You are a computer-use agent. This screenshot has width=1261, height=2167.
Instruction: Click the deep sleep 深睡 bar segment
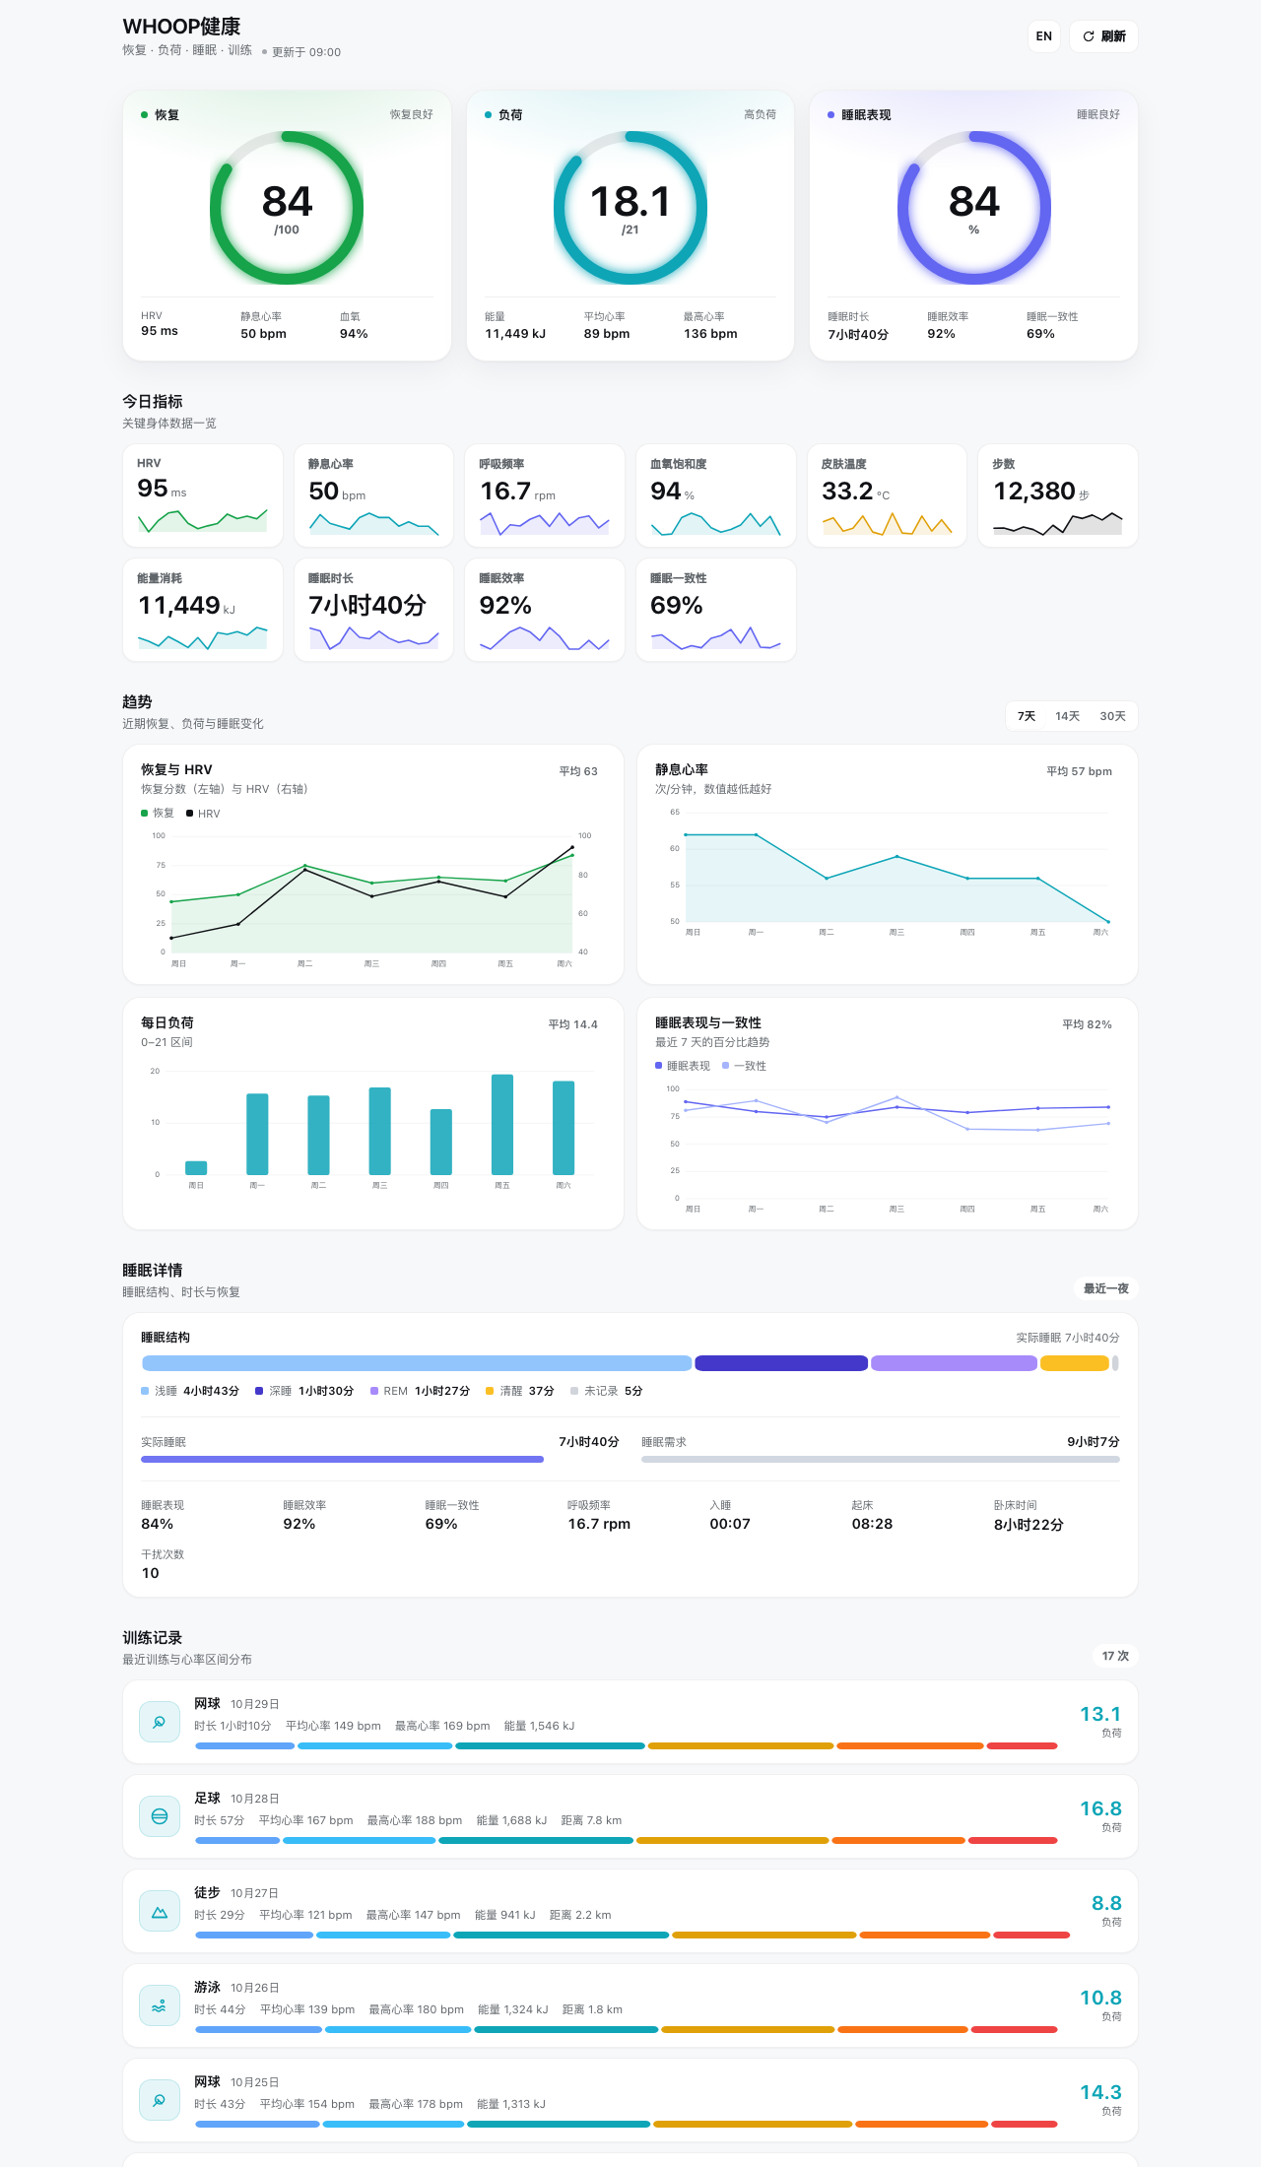[781, 1363]
